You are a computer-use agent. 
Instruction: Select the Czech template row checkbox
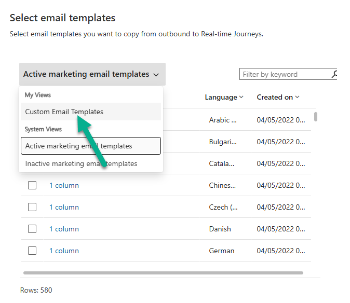32,207
